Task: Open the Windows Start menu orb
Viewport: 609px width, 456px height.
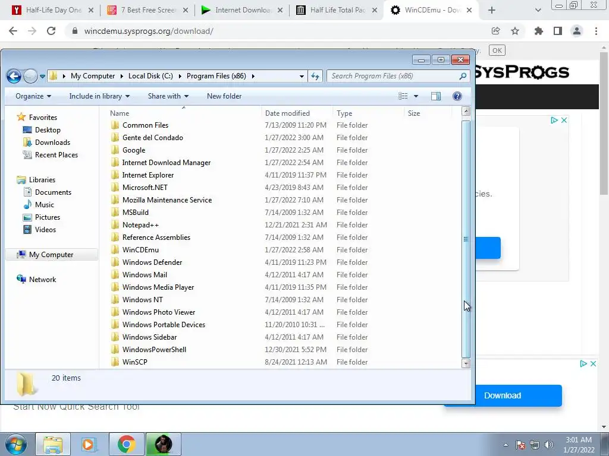Action: pyautogui.click(x=15, y=444)
